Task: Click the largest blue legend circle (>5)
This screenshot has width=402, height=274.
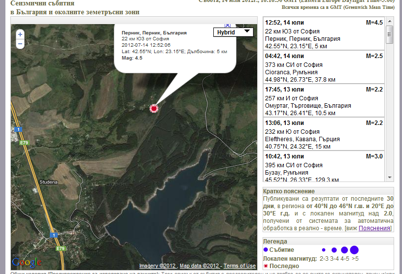Action: [x=354, y=250]
